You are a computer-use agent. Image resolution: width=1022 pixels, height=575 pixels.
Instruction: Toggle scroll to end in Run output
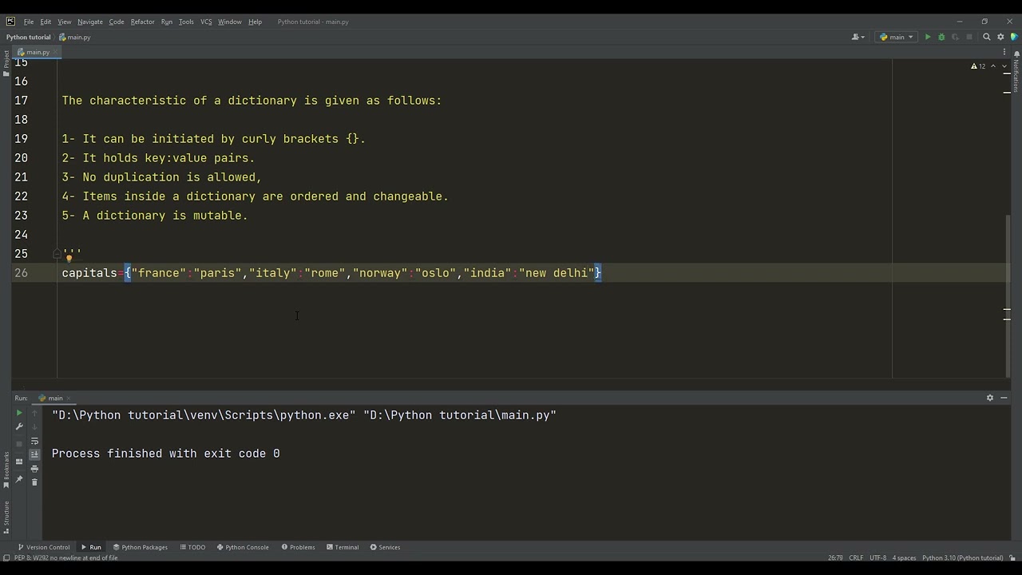(x=34, y=454)
